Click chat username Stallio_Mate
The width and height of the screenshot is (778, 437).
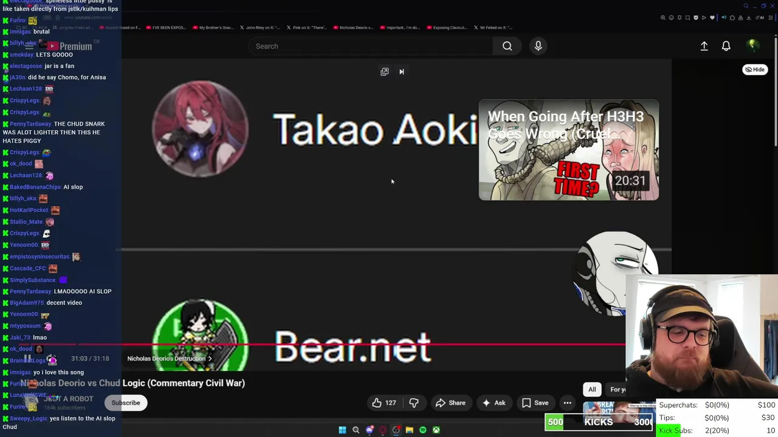pos(26,222)
